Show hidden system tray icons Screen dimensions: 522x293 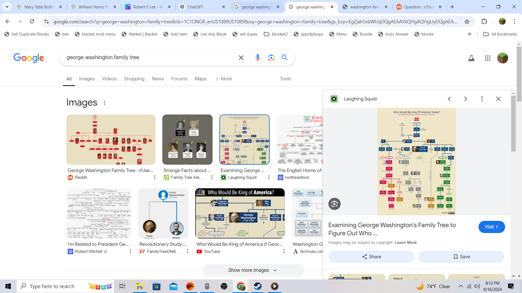[x=461, y=286]
